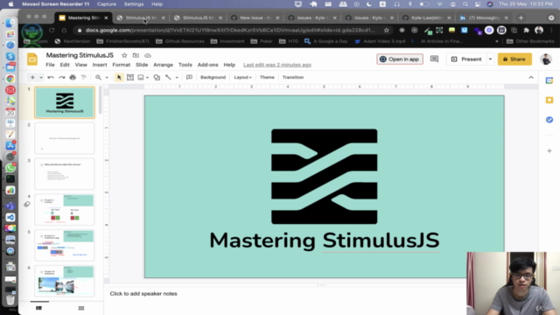Image resolution: width=560 pixels, height=315 pixels.
Task: Open the Add-ons menu
Action: 207,65
